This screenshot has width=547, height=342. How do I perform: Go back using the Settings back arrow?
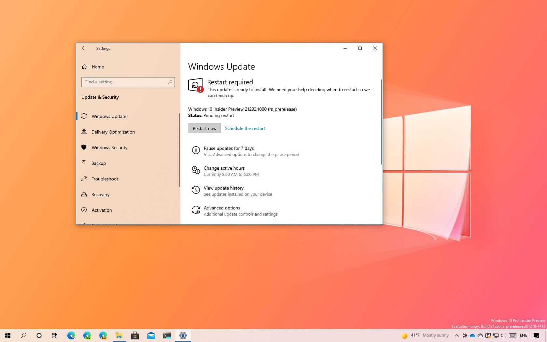pos(84,48)
